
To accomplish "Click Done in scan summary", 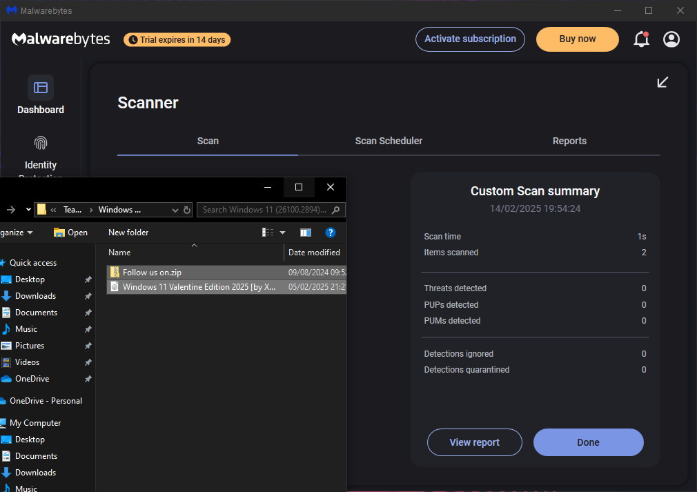I will coord(589,442).
